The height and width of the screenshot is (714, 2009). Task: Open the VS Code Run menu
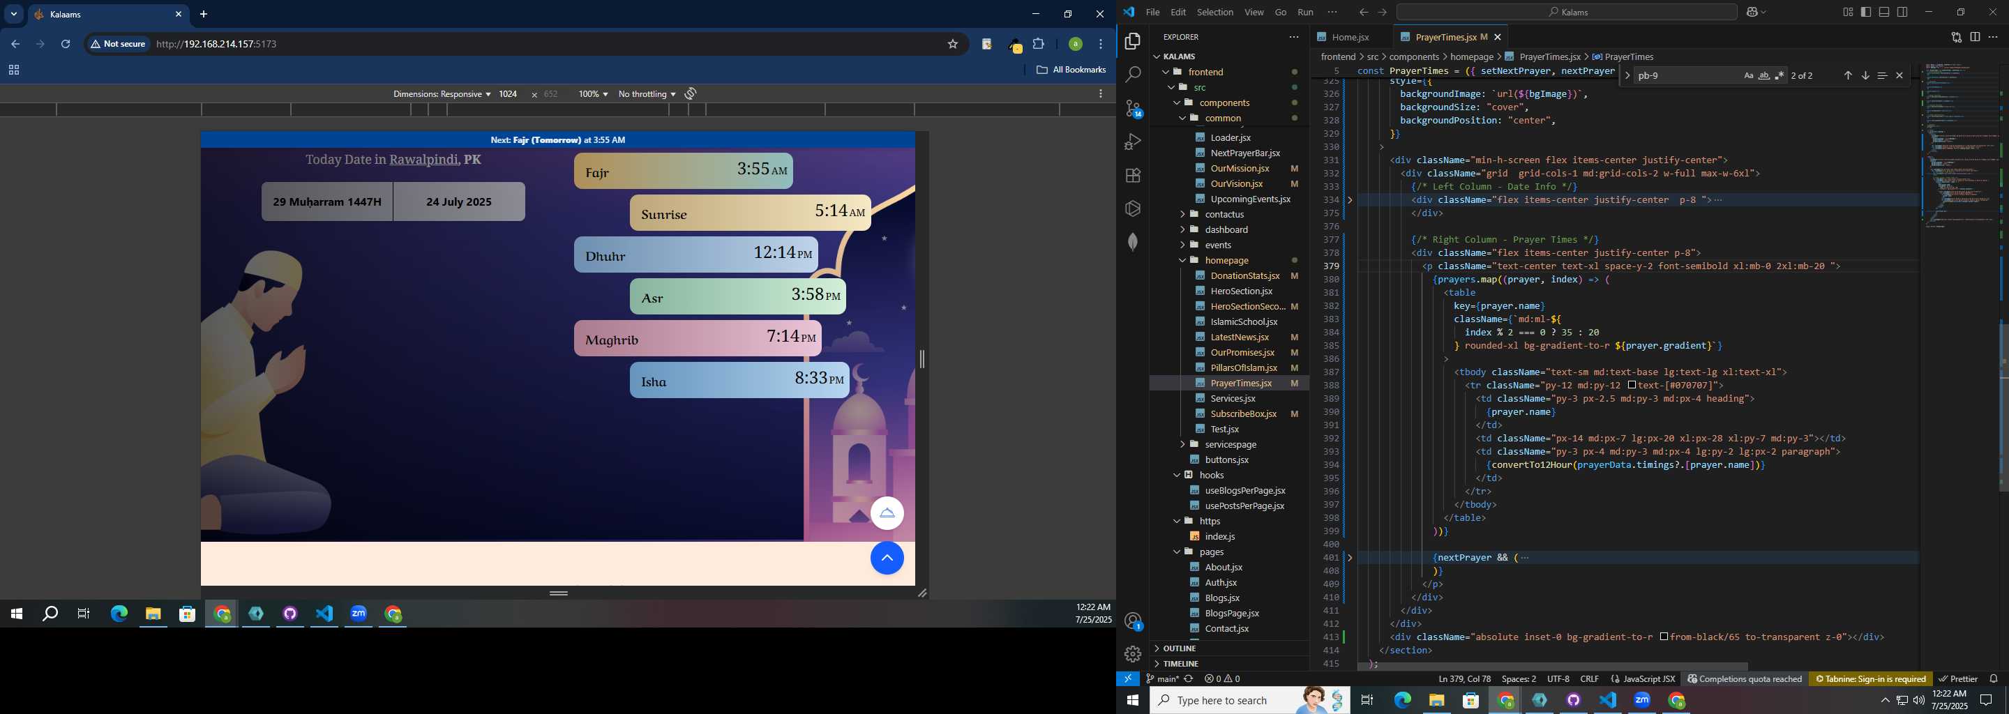pyautogui.click(x=1306, y=12)
